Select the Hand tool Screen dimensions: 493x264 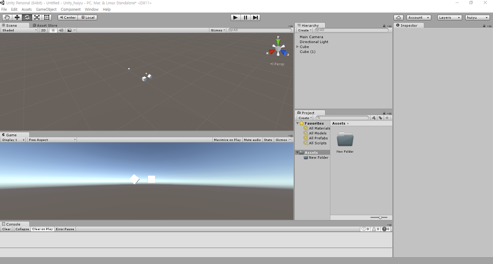pos(7,17)
